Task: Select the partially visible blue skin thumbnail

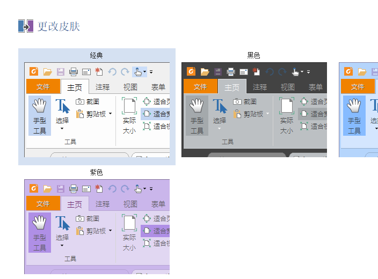Action: pyautogui.click(x=358, y=107)
